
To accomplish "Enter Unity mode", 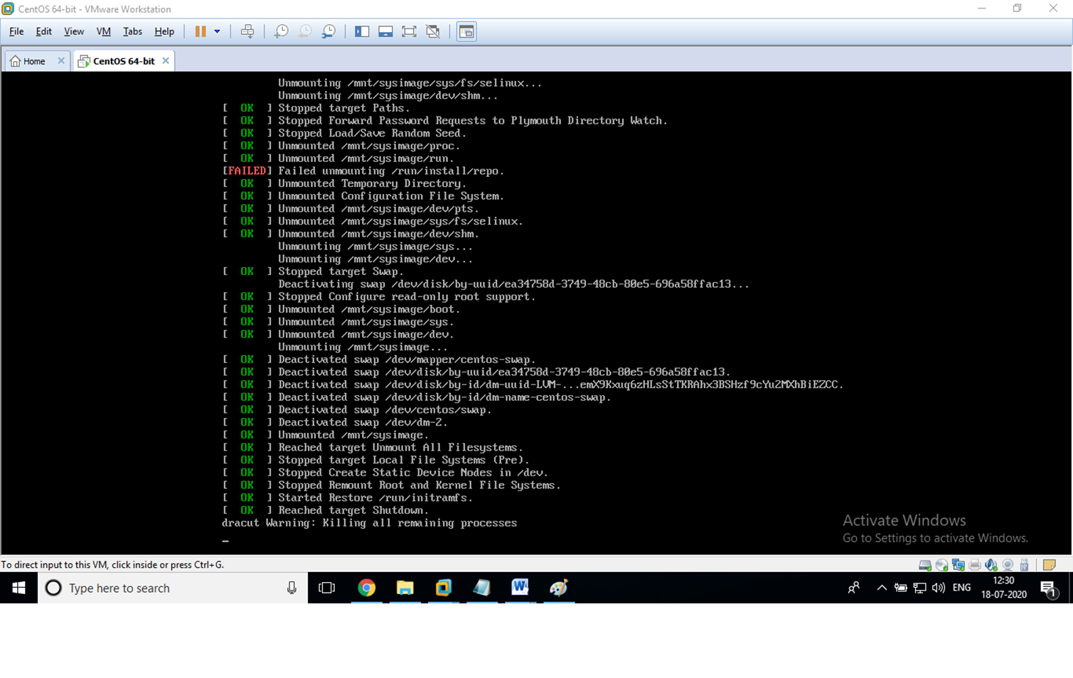I will pos(432,31).
